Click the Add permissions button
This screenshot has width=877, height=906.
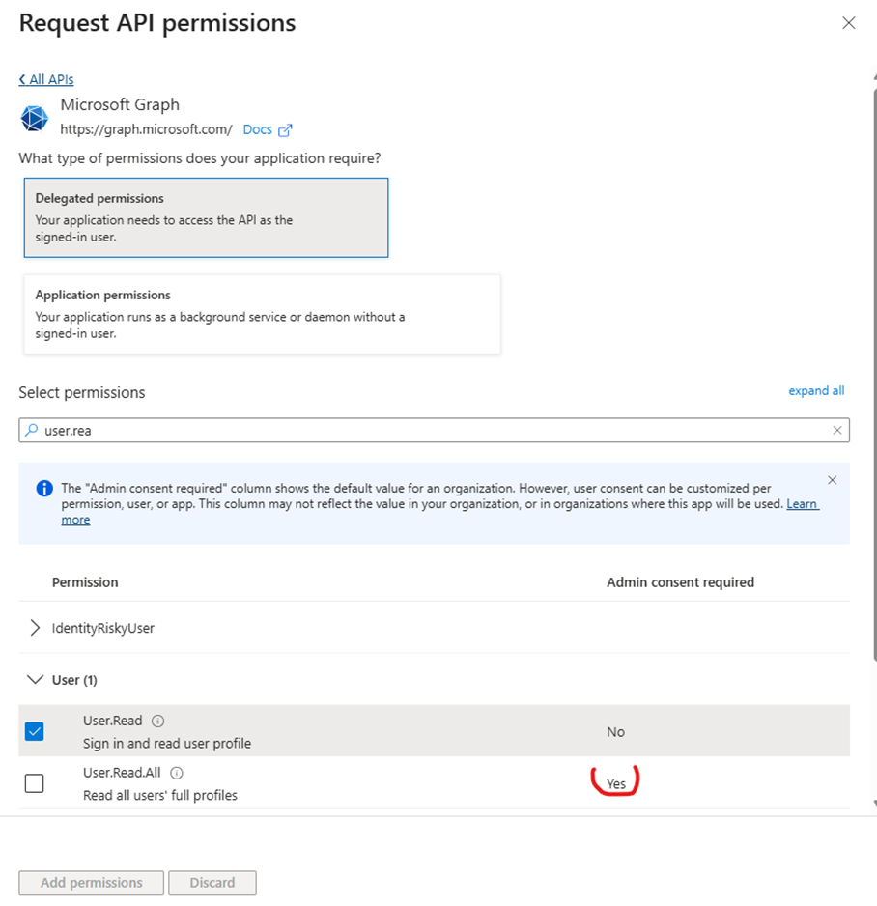pyautogui.click(x=92, y=883)
